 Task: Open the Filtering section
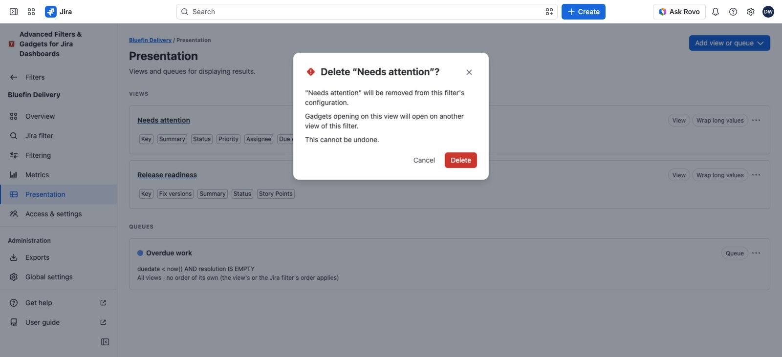(x=59, y=155)
